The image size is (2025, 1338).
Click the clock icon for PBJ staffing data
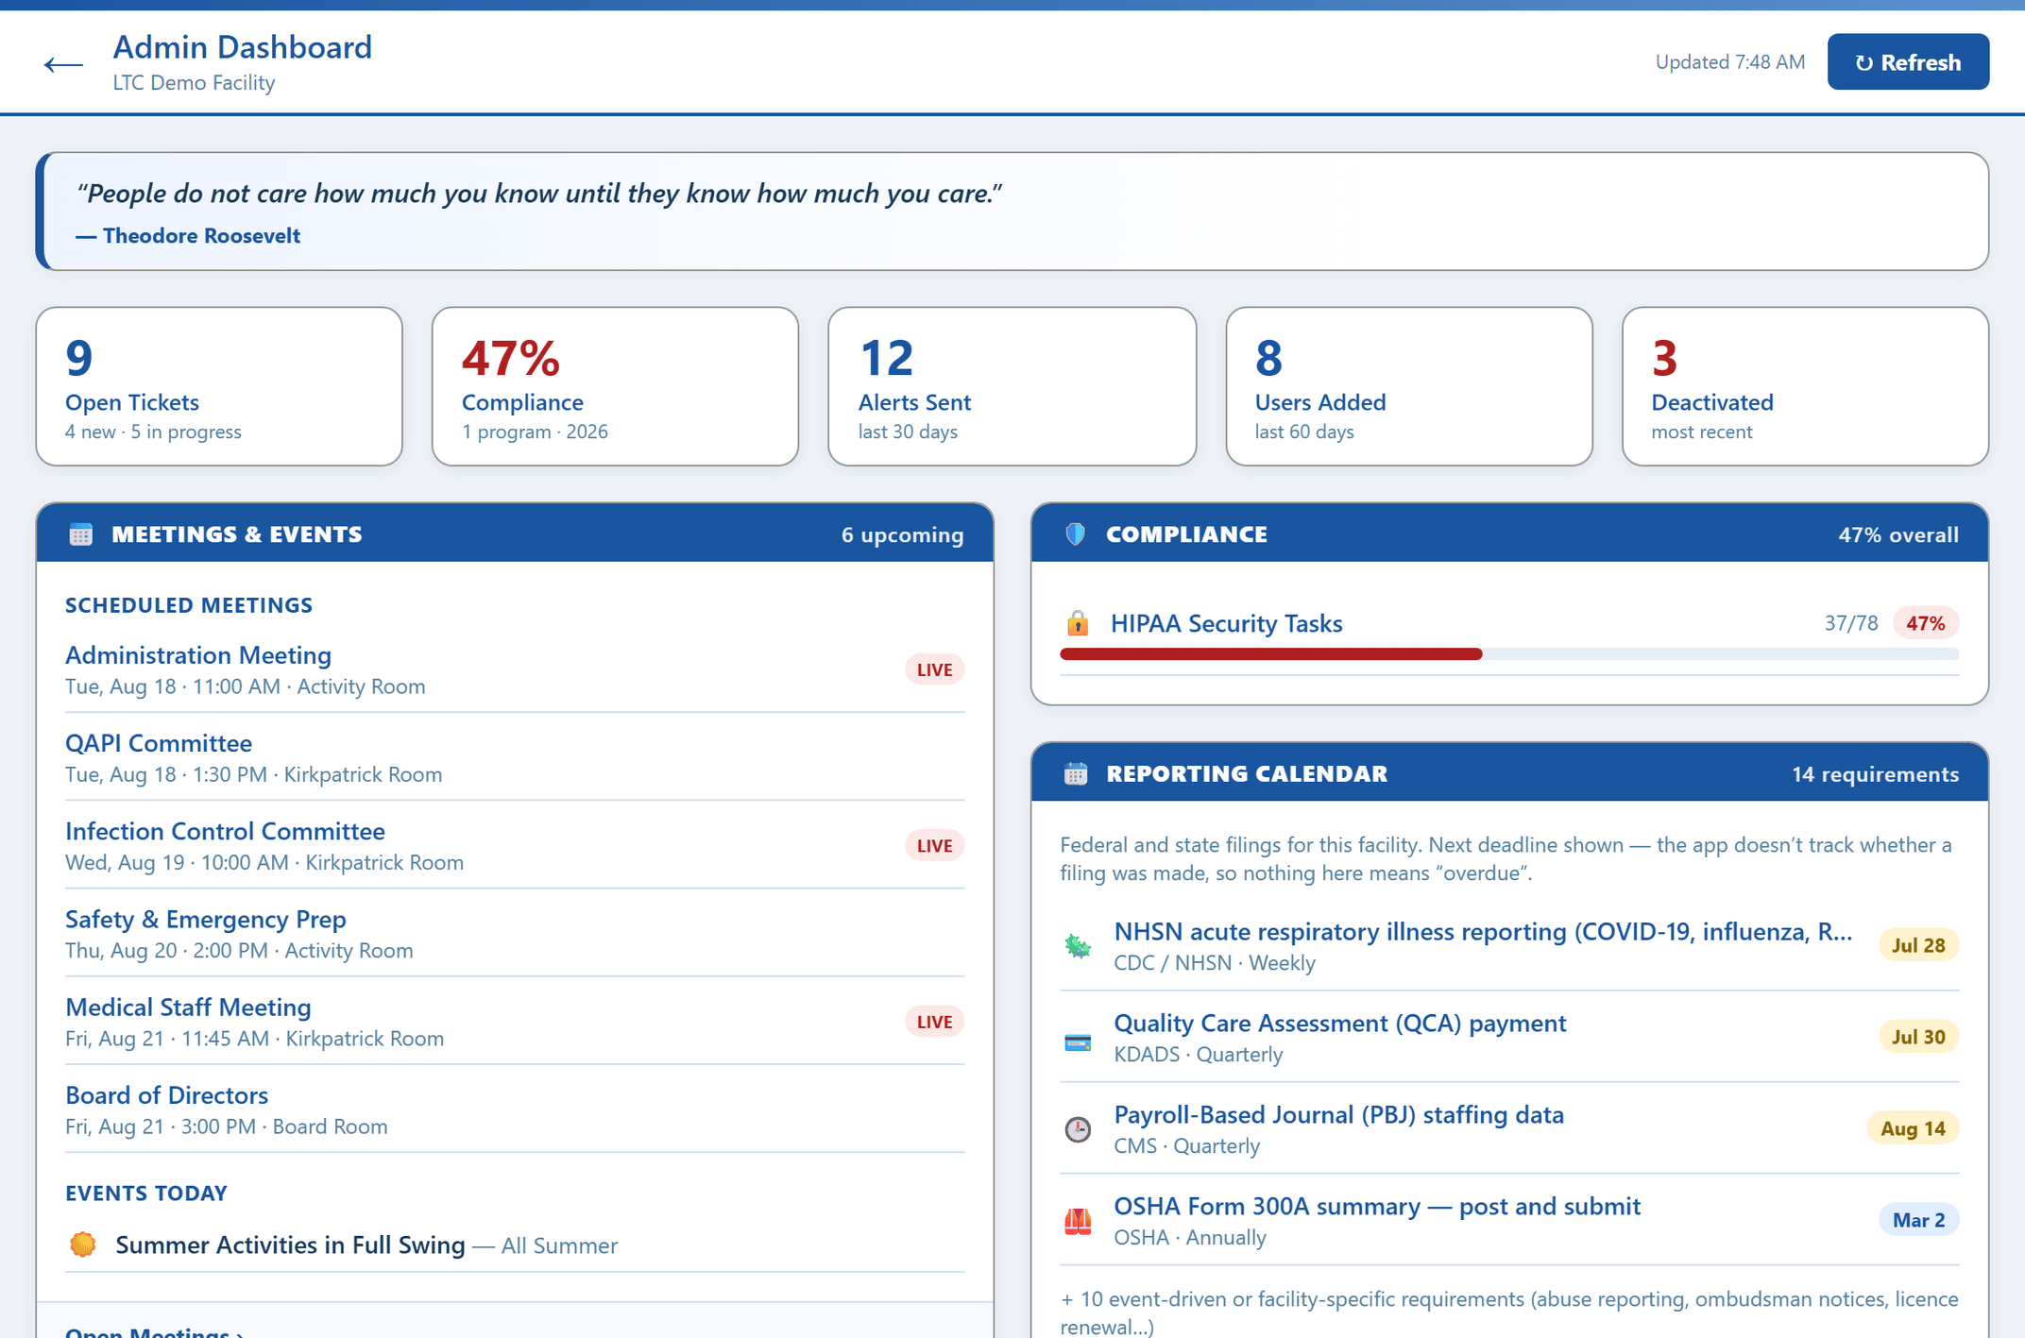pyautogui.click(x=1078, y=1128)
